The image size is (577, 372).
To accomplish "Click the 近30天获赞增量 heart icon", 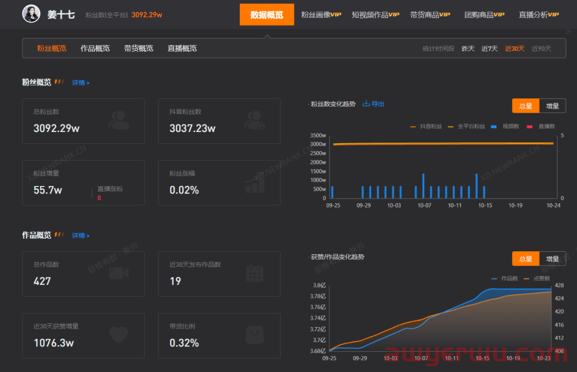I will pyautogui.click(x=119, y=335).
